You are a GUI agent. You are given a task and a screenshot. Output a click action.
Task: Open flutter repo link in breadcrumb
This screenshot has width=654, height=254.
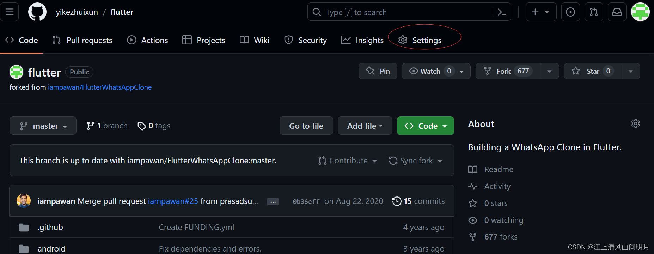pos(122,12)
